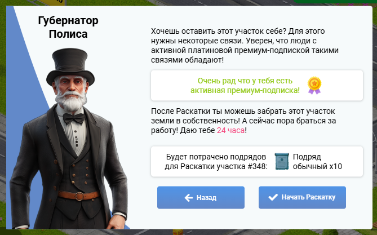The height and width of the screenshot is (235, 377).
Task: Click the governor's brown belt buckle
Action: [79, 196]
